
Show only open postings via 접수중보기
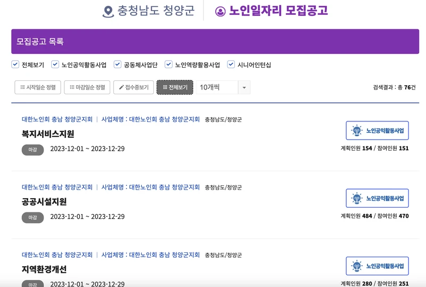(x=134, y=87)
